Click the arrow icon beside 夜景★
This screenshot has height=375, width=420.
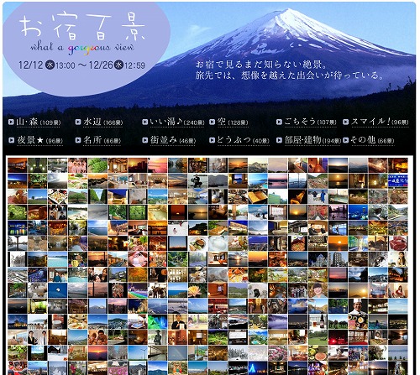coord(11,140)
